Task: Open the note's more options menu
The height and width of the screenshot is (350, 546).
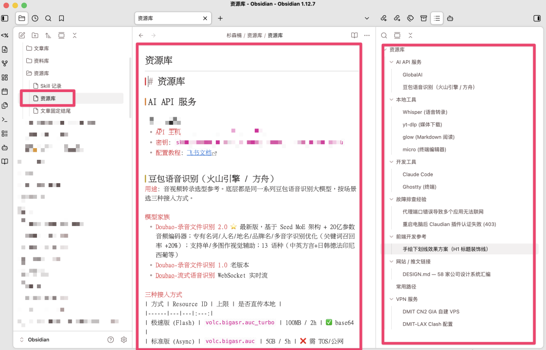Action: click(367, 35)
